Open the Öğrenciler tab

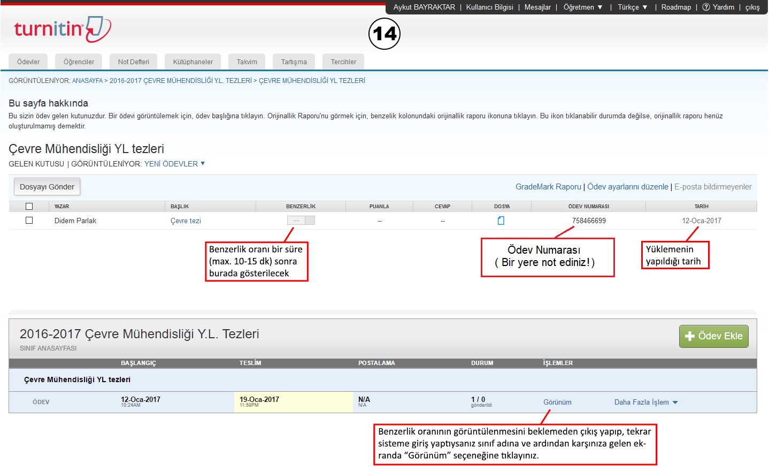click(x=79, y=62)
